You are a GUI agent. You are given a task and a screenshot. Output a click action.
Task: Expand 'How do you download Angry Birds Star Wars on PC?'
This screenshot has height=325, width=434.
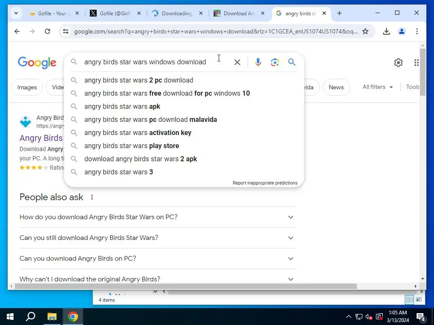pos(158,217)
